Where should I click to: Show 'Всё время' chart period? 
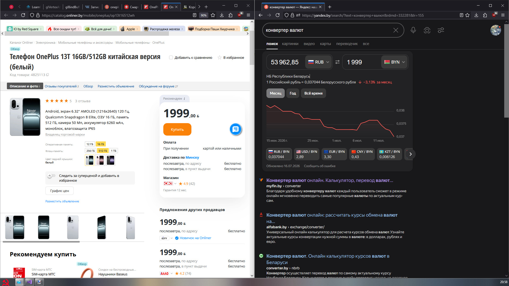point(313,93)
